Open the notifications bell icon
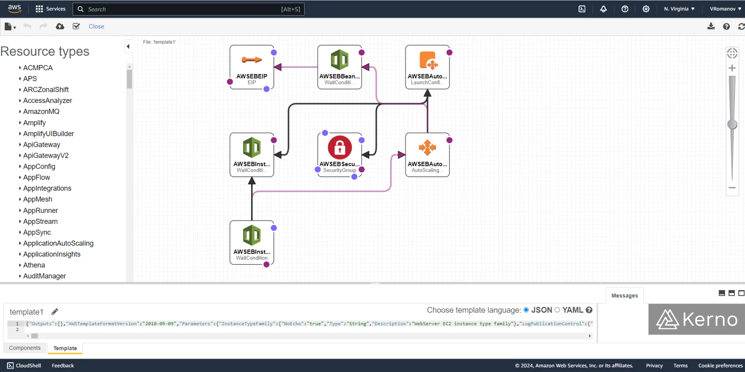 pos(603,9)
